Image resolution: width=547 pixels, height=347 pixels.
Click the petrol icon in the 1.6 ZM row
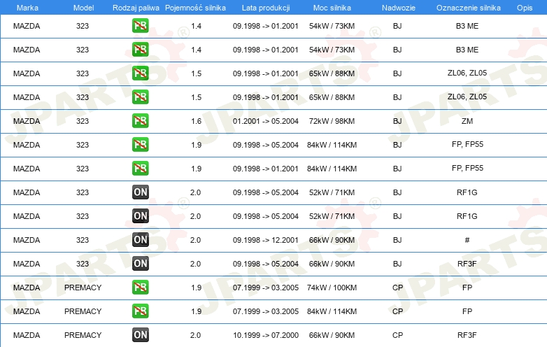pos(140,120)
